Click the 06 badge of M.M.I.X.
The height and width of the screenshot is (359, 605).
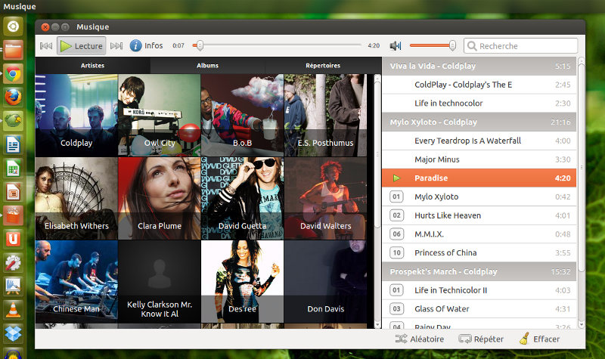coord(396,234)
